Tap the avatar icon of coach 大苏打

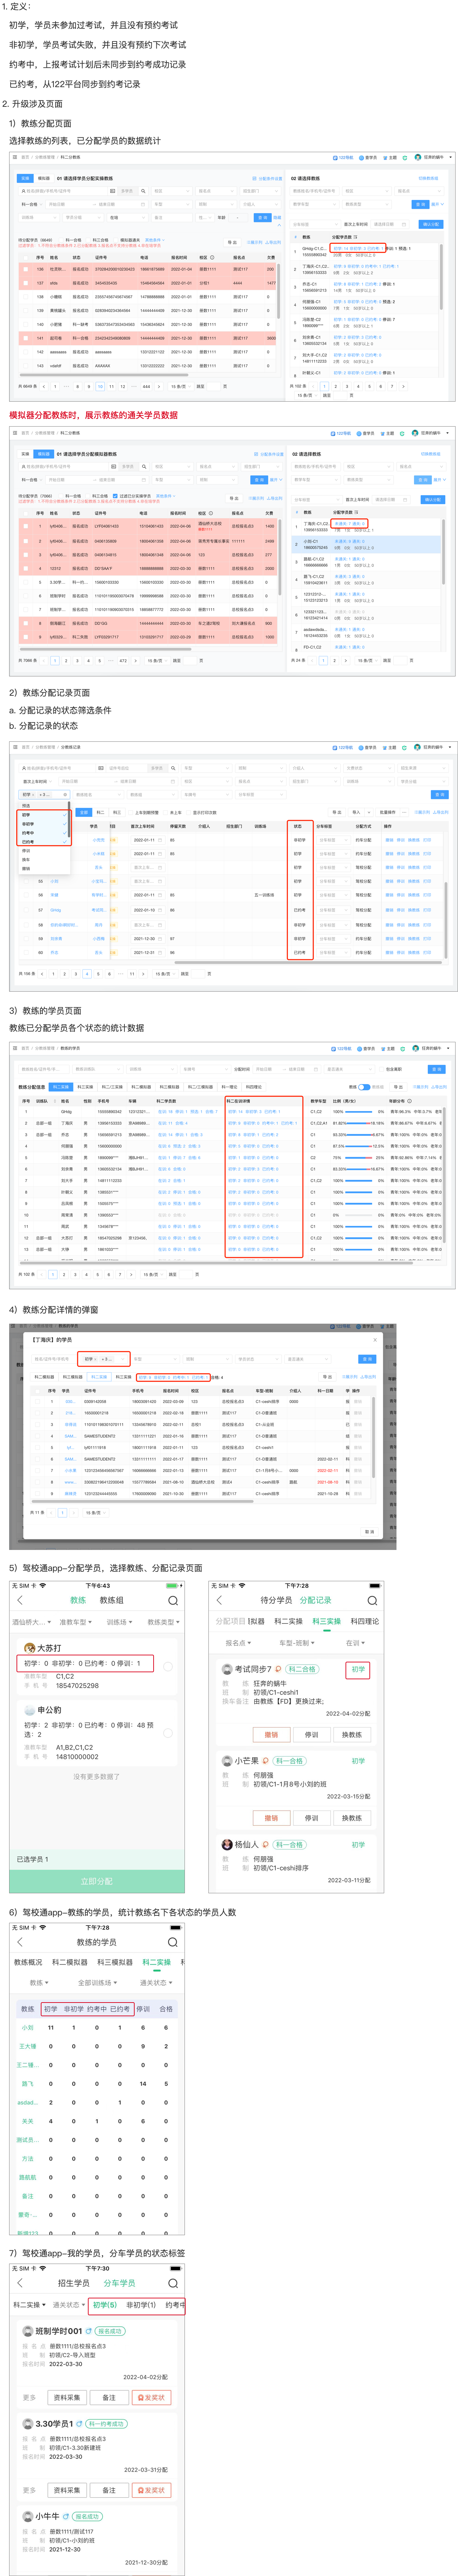tap(29, 1648)
